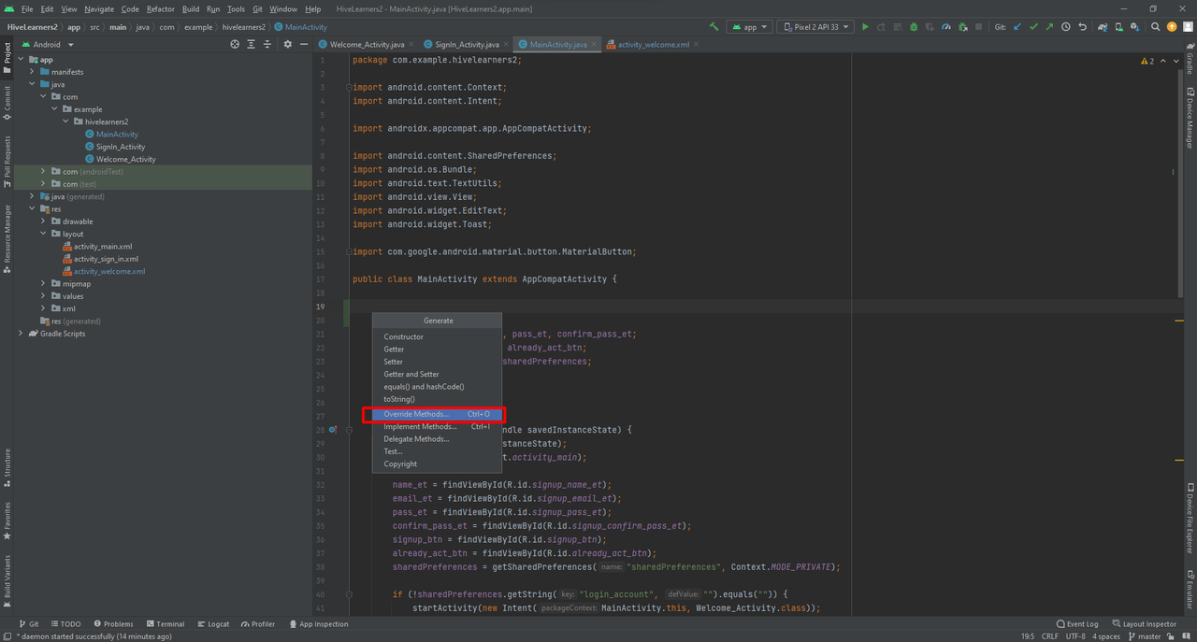Click the Collapse All icon in the Project panel
Viewport: 1197px width, 642px height.
point(267,44)
